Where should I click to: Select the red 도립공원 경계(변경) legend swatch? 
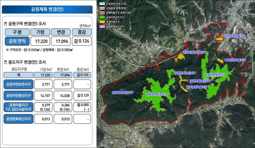coord(102,8)
